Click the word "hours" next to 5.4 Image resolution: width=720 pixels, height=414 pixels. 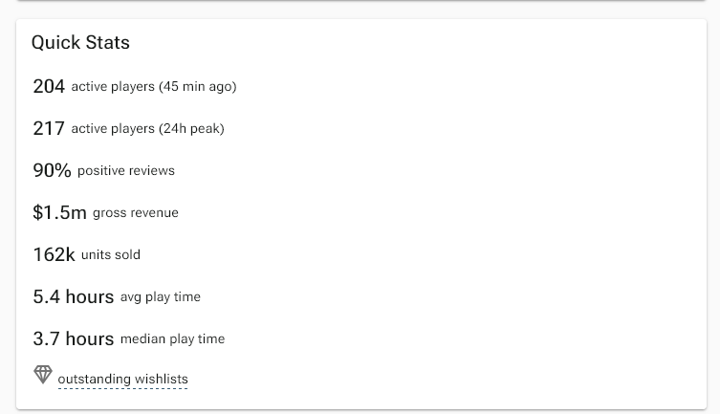coord(90,296)
